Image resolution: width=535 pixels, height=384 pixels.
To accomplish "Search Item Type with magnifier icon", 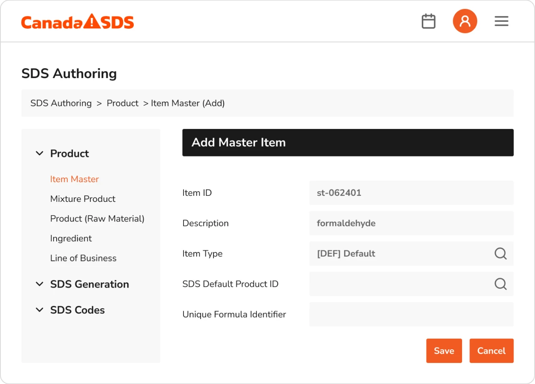I will coord(501,253).
